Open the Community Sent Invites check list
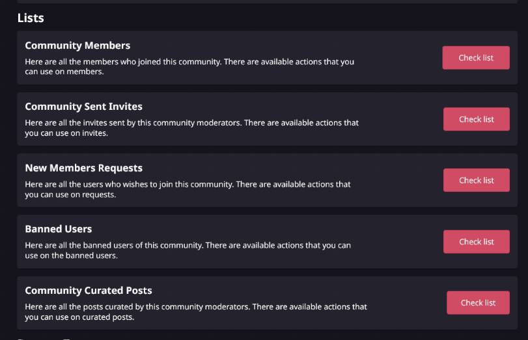Viewport: 528px width, 340px height. [x=476, y=120]
